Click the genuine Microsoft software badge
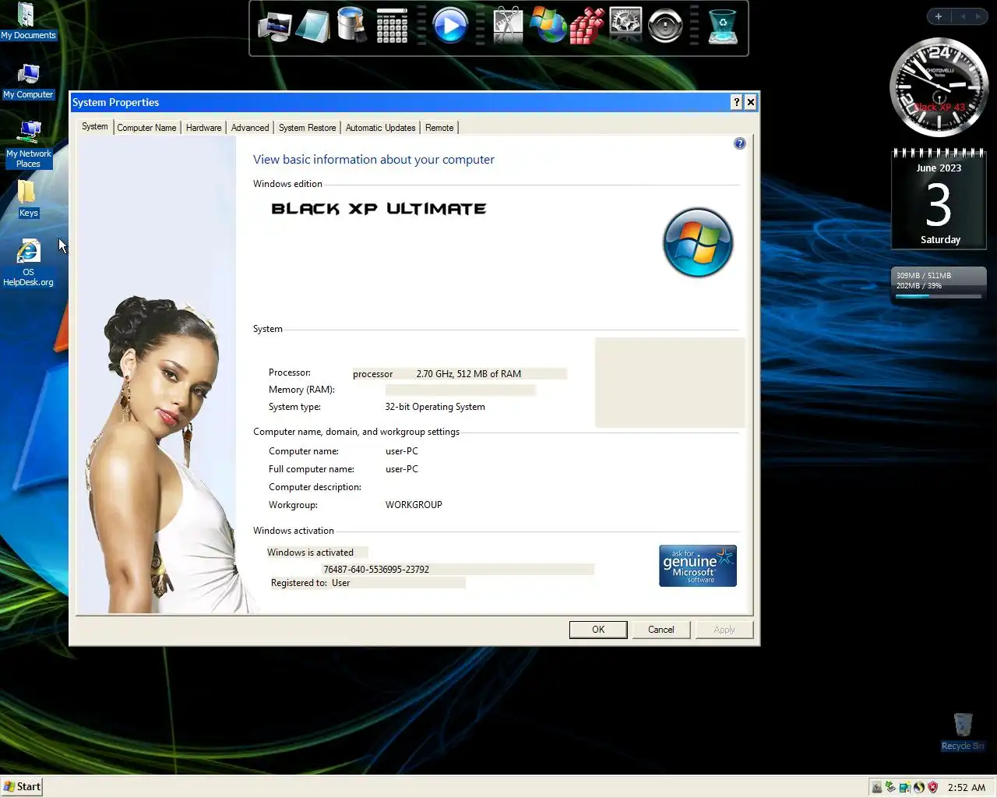The width and height of the screenshot is (997, 798). click(x=698, y=566)
